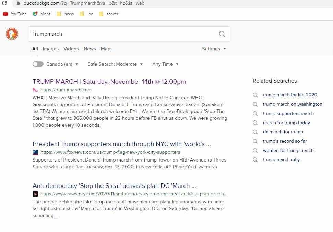Click search icon beside 'trump march rally'
The height and width of the screenshot is (232, 333).
click(255, 160)
